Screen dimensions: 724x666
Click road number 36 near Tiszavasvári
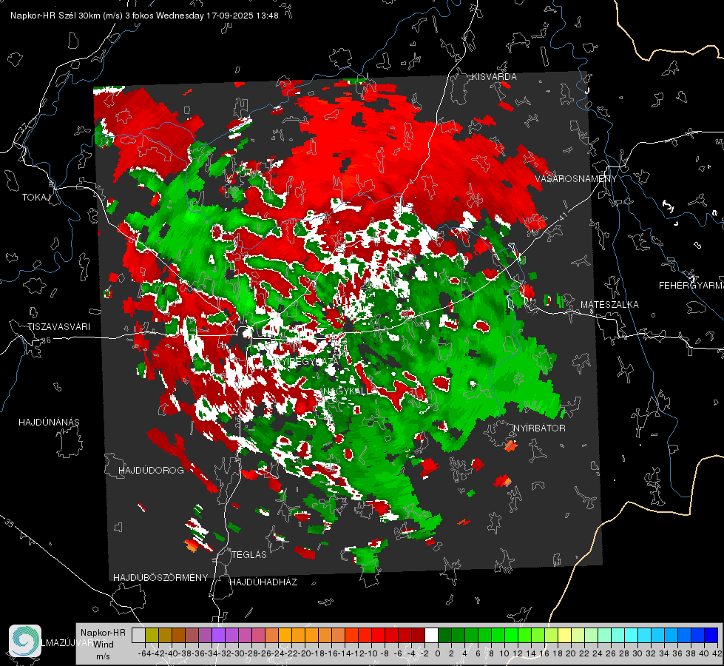point(46,340)
